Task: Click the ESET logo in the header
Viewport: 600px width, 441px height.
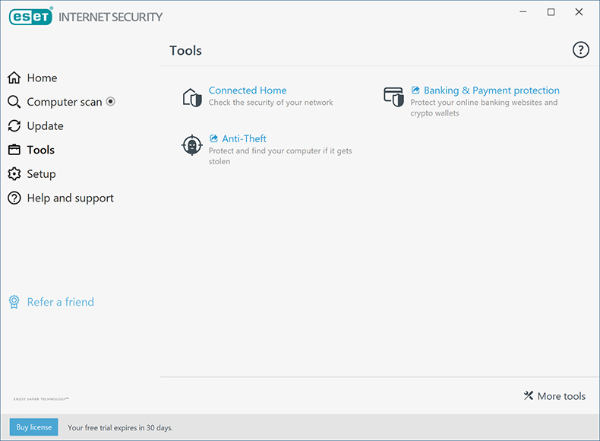Action: 30,17
